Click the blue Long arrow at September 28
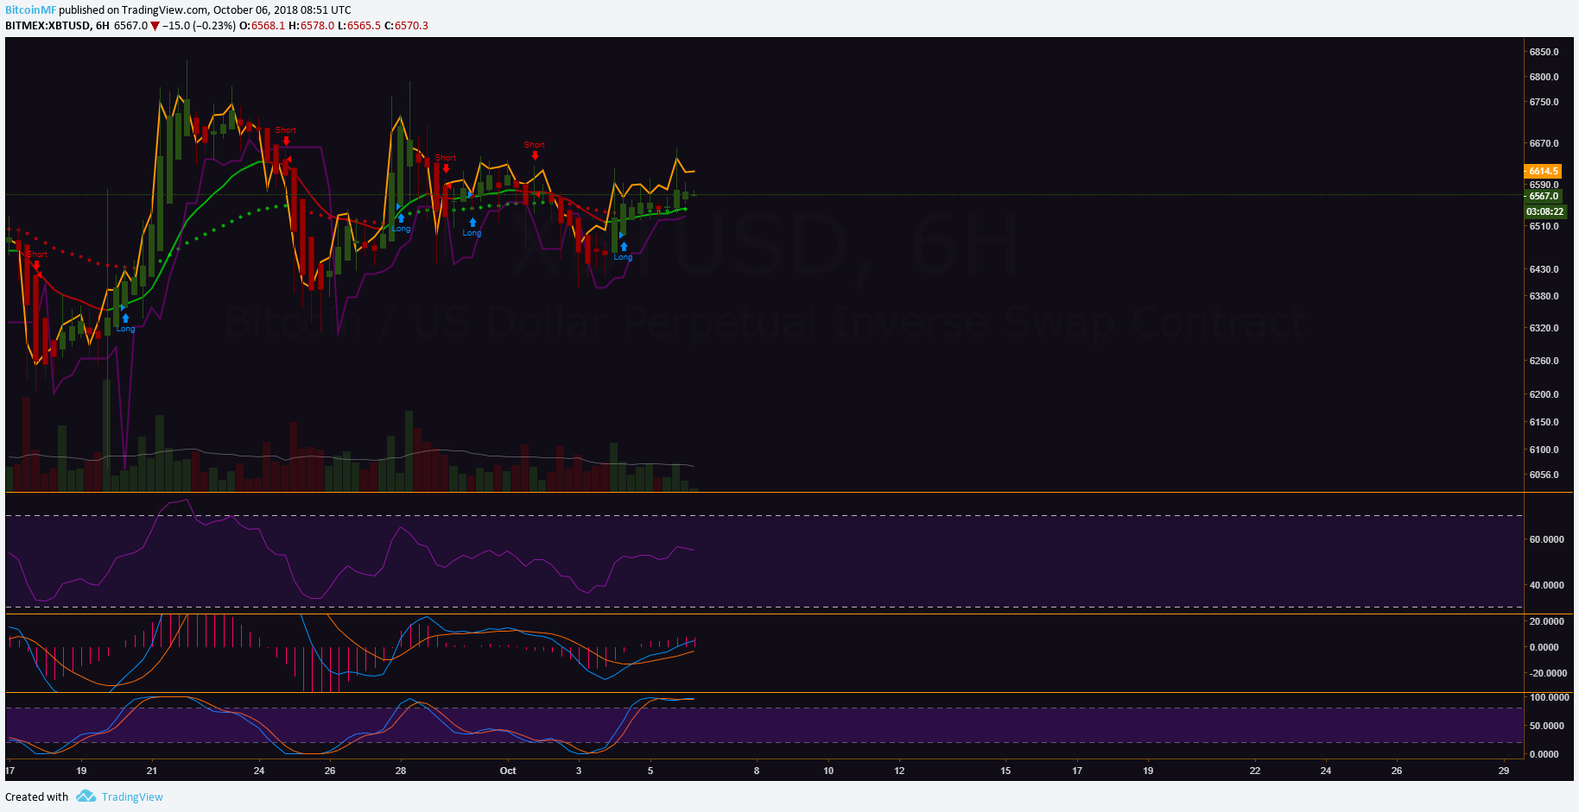Viewport: 1579px width, 812px height. tap(401, 218)
